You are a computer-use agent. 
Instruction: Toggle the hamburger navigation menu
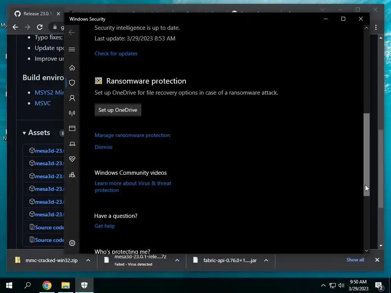[72, 49]
